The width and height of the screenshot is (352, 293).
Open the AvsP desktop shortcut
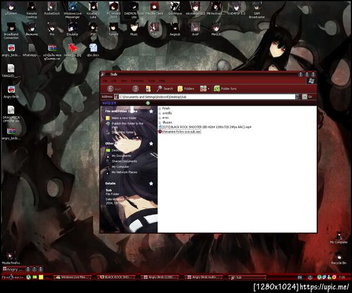(x=195, y=29)
